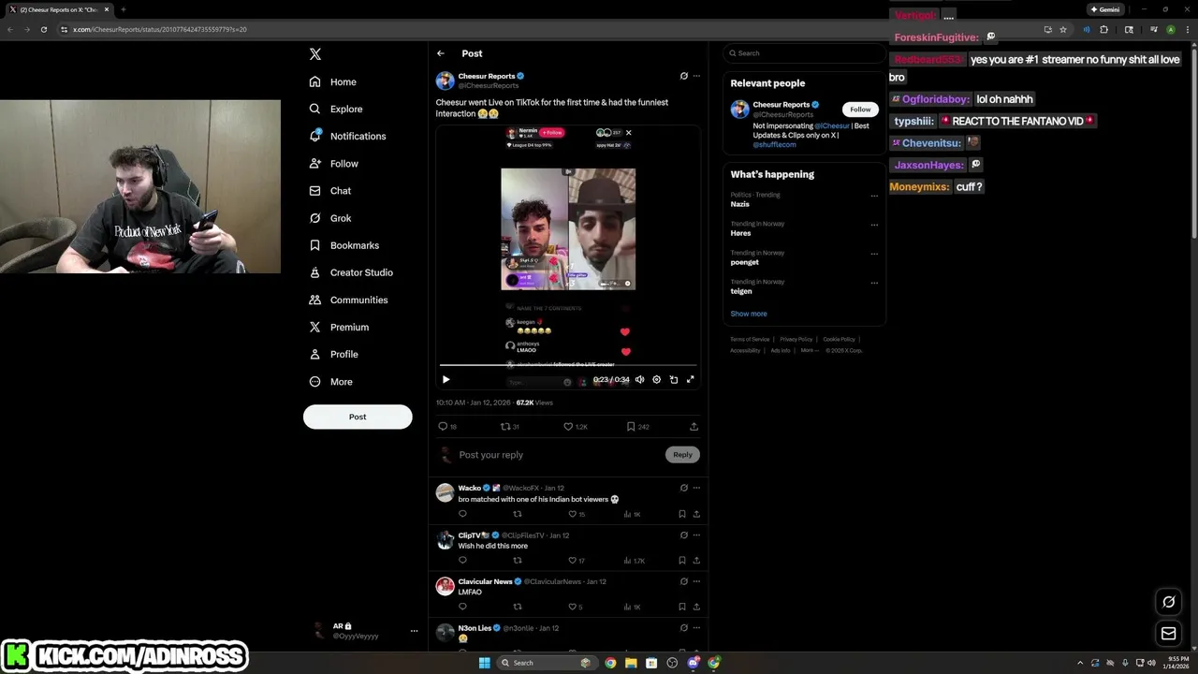The width and height of the screenshot is (1198, 674).
Task: Click Show more under What's happening
Action: pyautogui.click(x=749, y=314)
